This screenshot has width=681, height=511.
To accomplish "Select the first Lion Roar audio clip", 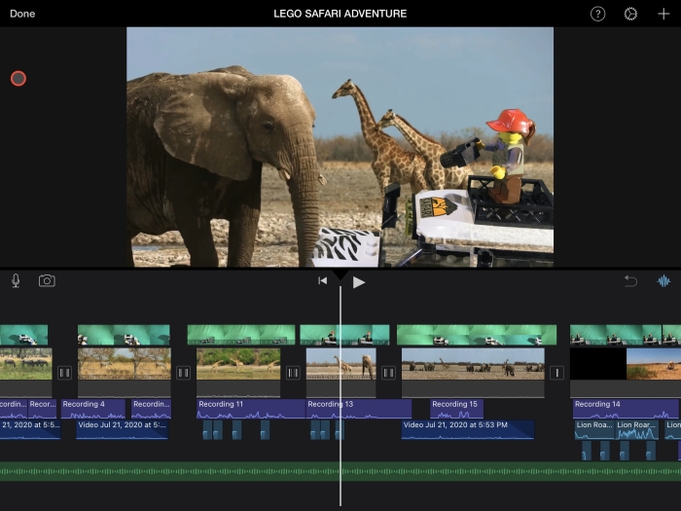I will pyautogui.click(x=592, y=428).
